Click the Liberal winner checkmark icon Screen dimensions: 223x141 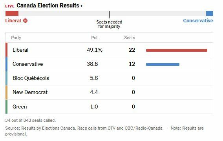click(25, 21)
